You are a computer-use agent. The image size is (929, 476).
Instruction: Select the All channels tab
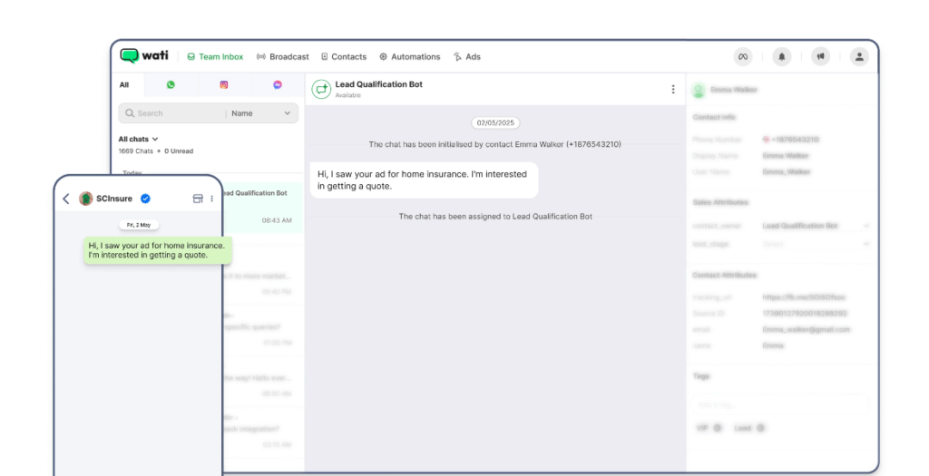pos(124,85)
